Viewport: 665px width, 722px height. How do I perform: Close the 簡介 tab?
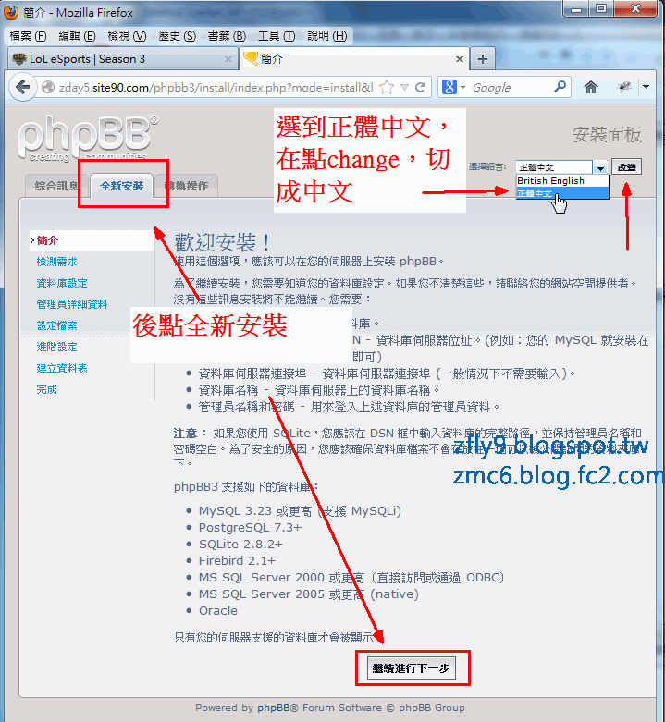click(459, 59)
